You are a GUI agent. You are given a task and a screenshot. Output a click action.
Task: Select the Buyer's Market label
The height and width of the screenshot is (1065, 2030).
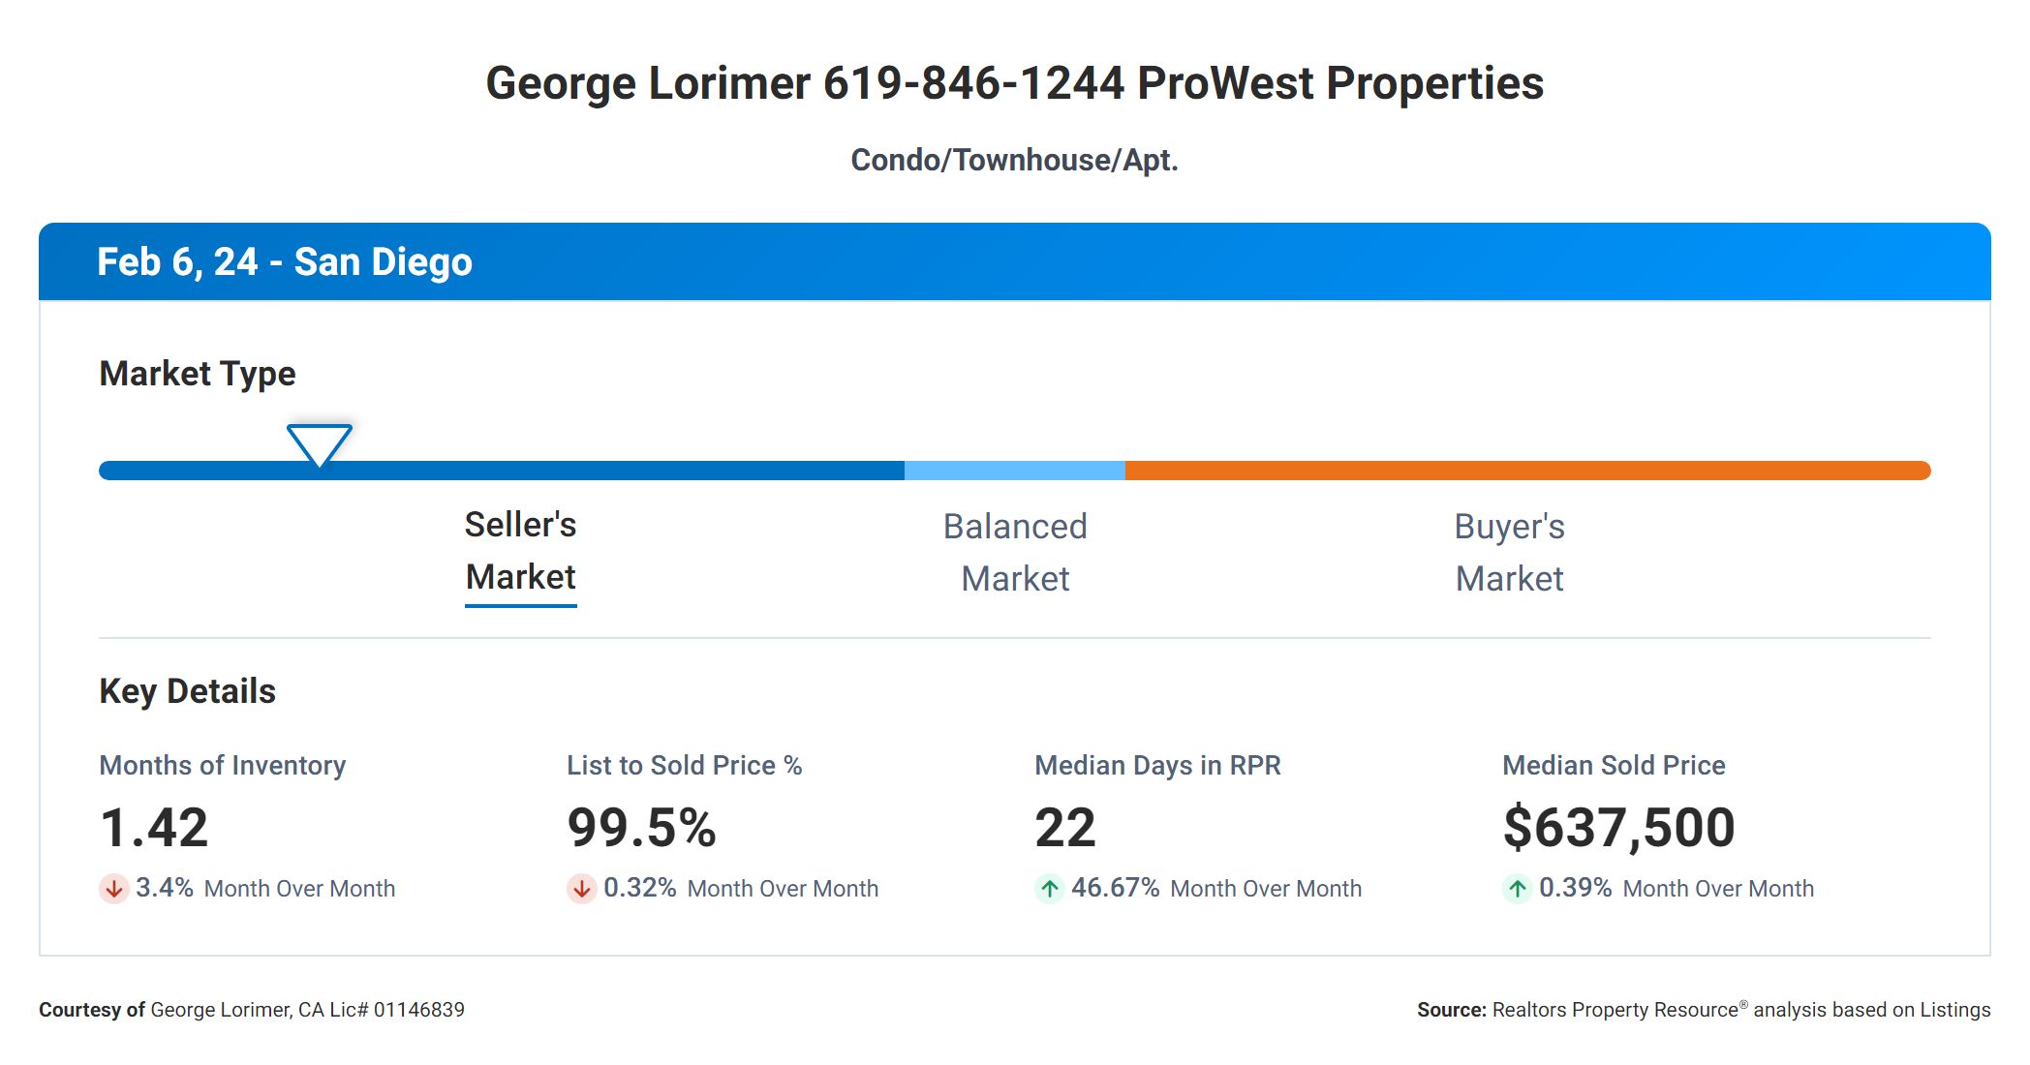[x=1509, y=553]
